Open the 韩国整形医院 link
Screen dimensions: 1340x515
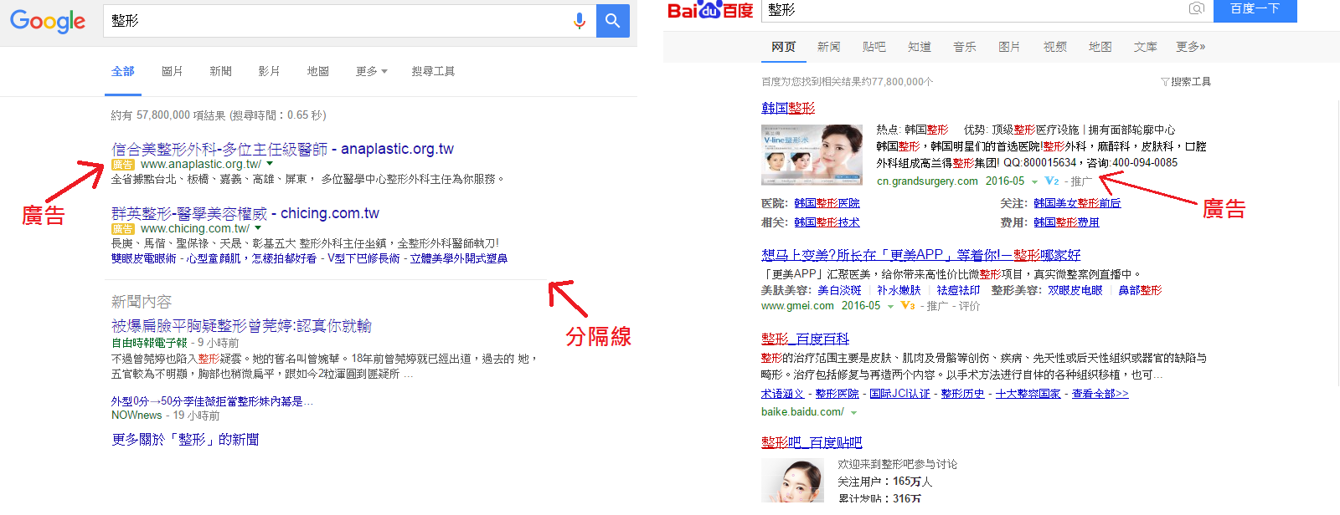pos(827,203)
